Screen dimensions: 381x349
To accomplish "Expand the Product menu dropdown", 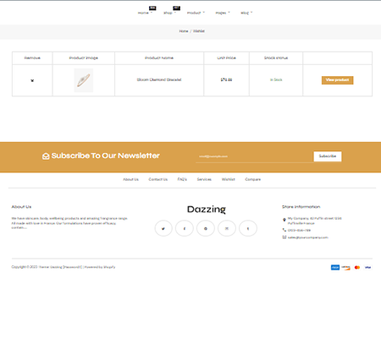I will [196, 13].
